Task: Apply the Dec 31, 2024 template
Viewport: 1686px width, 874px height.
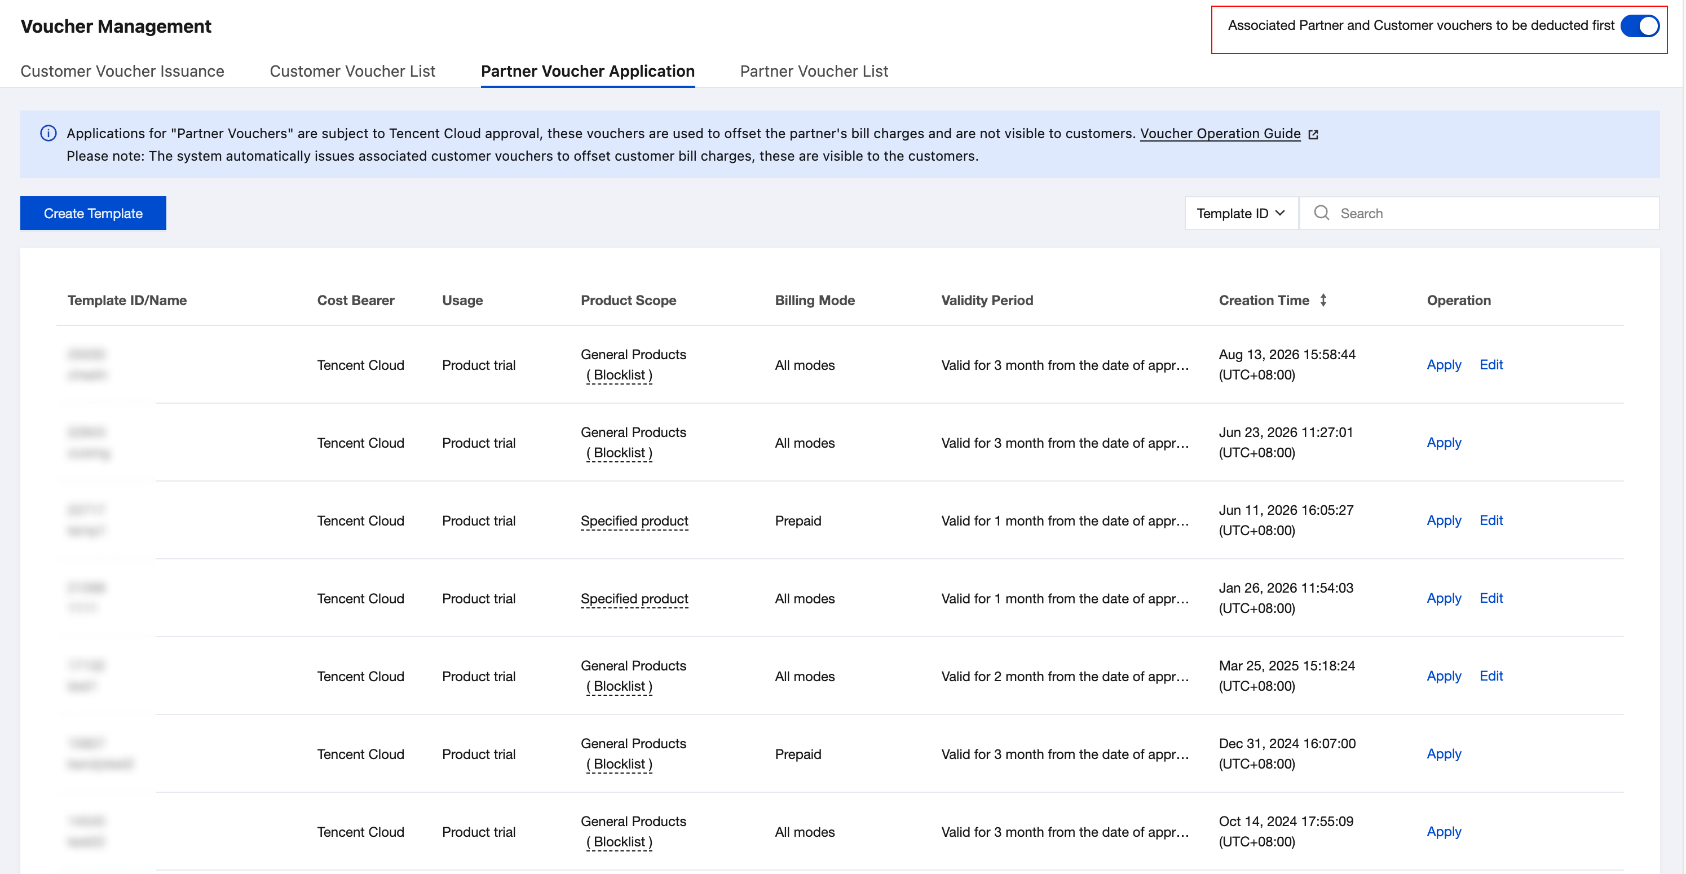Action: 1444,754
